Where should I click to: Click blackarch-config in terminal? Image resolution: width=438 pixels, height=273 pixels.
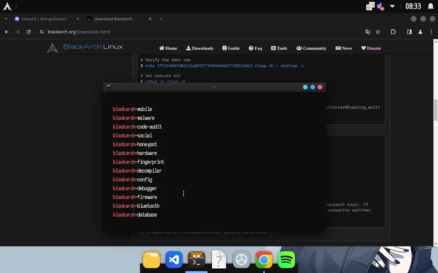pos(132,180)
